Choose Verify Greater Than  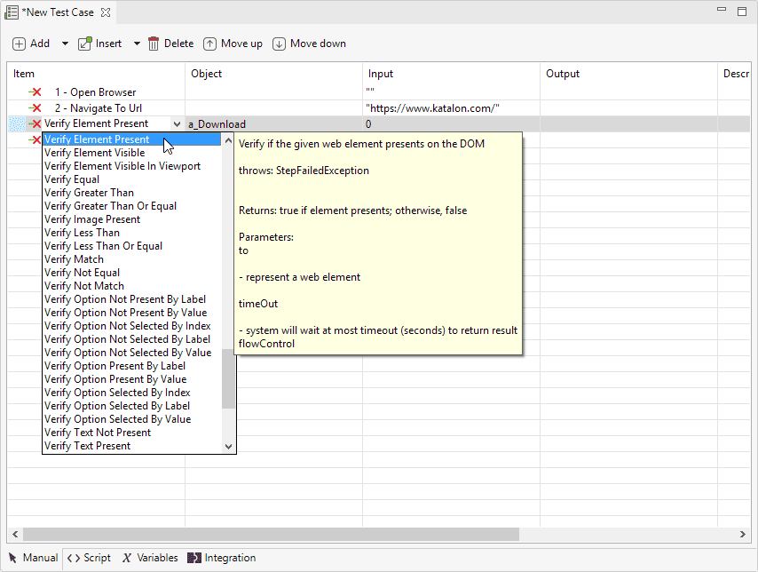[x=132, y=193]
